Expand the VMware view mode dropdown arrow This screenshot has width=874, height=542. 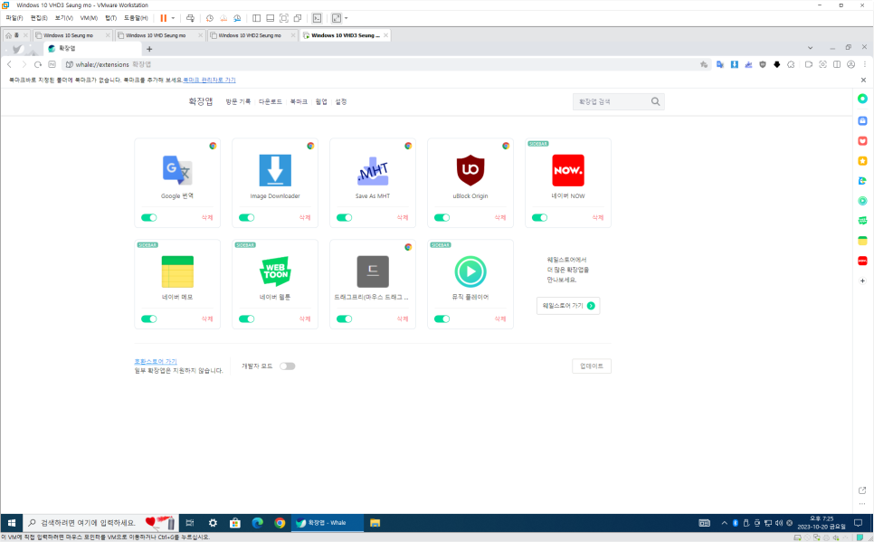pos(347,18)
